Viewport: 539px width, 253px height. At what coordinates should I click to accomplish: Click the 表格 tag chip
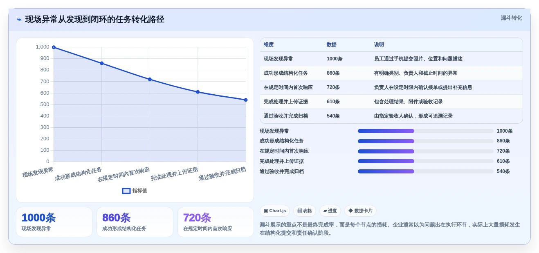[x=305, y=211]
